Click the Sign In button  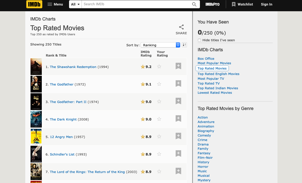click(266, 4)
